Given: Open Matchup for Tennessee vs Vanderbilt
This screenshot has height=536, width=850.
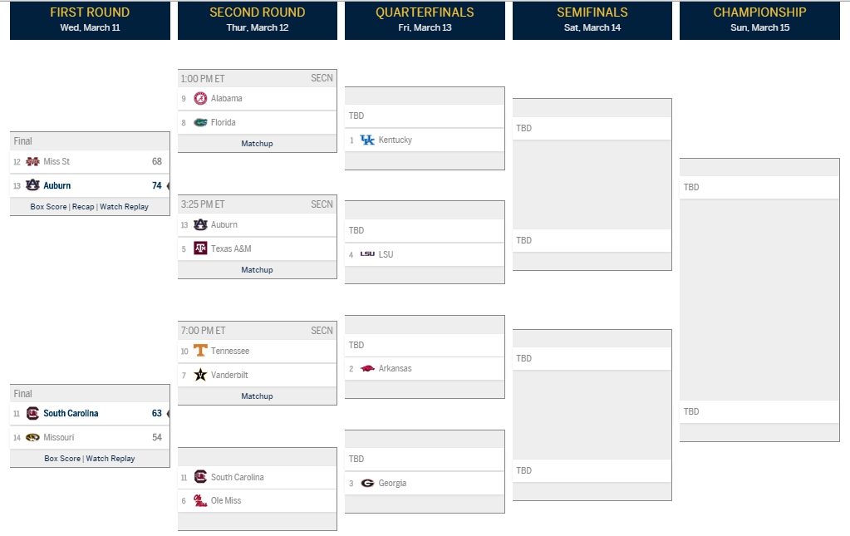Looking at the screenshot, I should (x=257, y=396).
